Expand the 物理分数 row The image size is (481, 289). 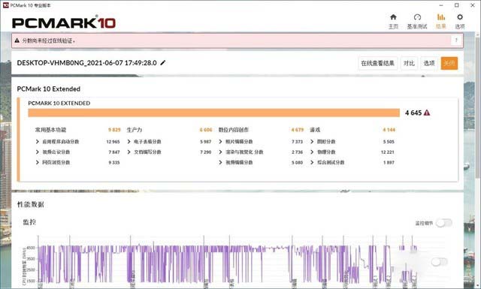pyautogui.click(x=312, y=152)
